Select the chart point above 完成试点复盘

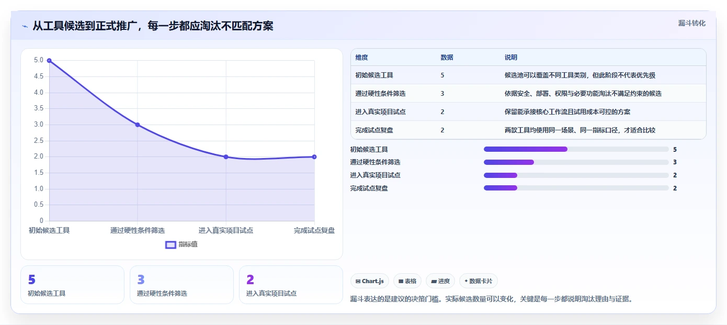pos(314,156)
